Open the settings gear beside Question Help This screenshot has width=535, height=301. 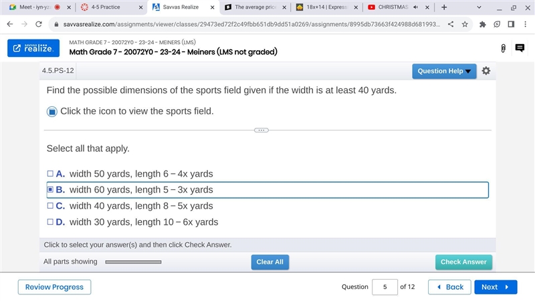pyautogui.click(x=486, y=71)
